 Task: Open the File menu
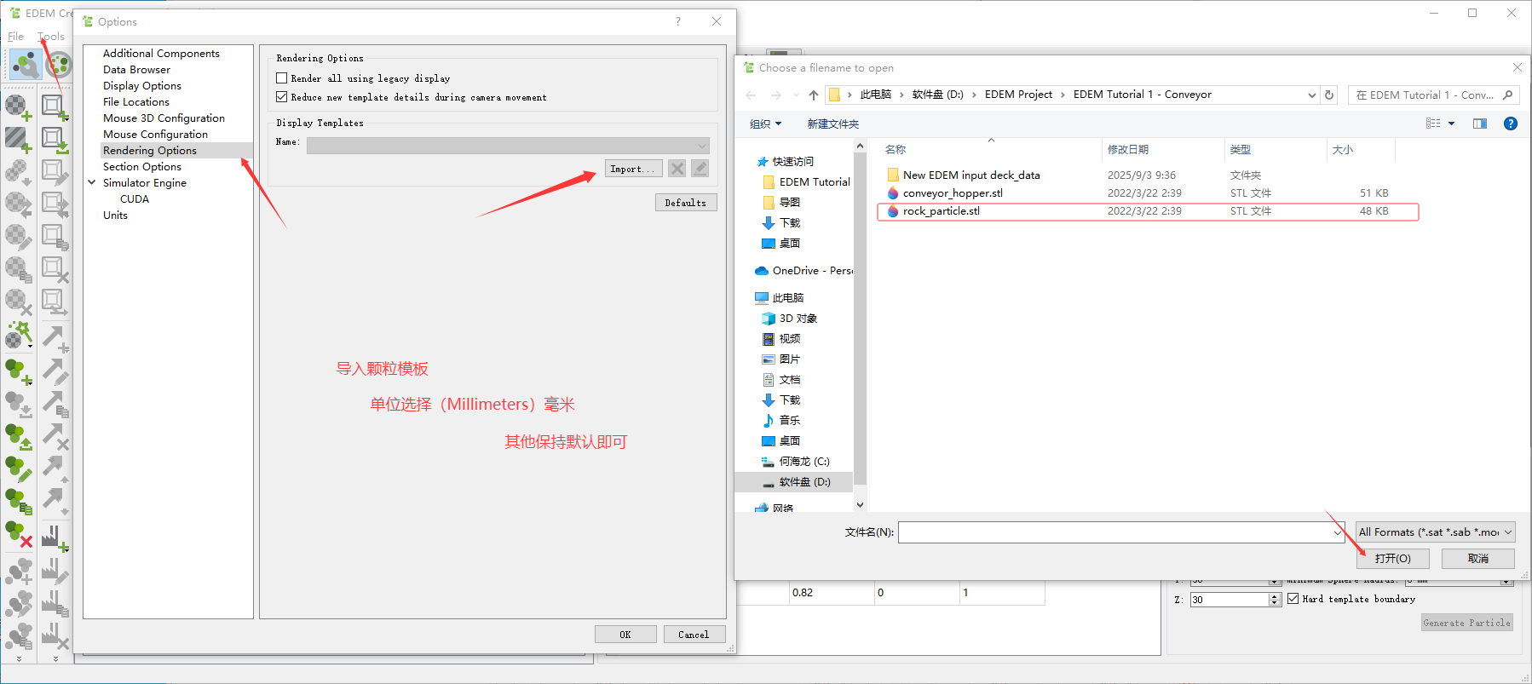point(15,36)
